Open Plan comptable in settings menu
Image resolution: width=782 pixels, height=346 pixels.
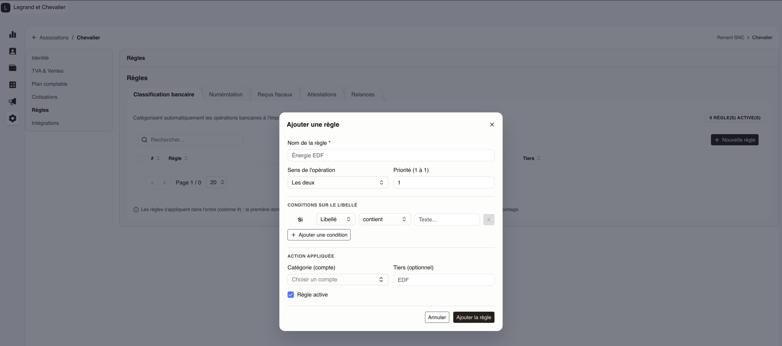[50, 84]
